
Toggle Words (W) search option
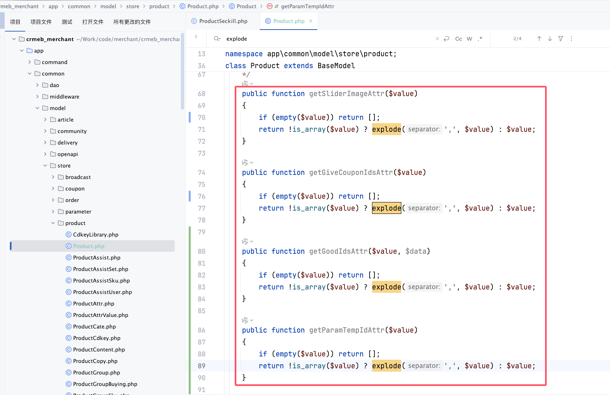point(469,39)
